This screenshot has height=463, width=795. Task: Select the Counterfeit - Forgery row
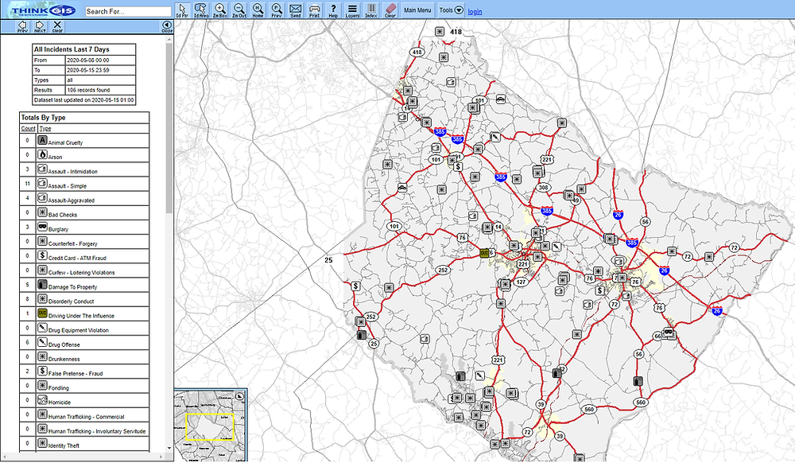coord(85,241)
